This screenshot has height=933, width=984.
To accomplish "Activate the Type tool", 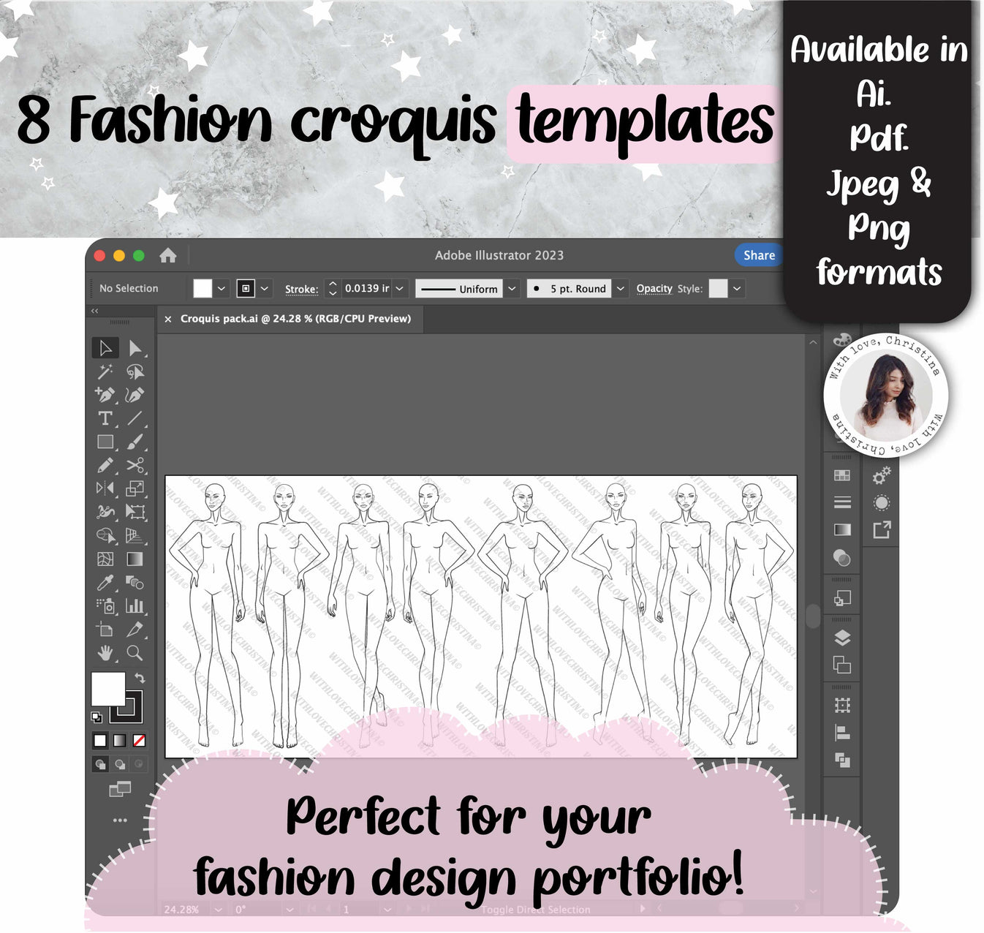I will pyautogui.click(x=104, y=418).
